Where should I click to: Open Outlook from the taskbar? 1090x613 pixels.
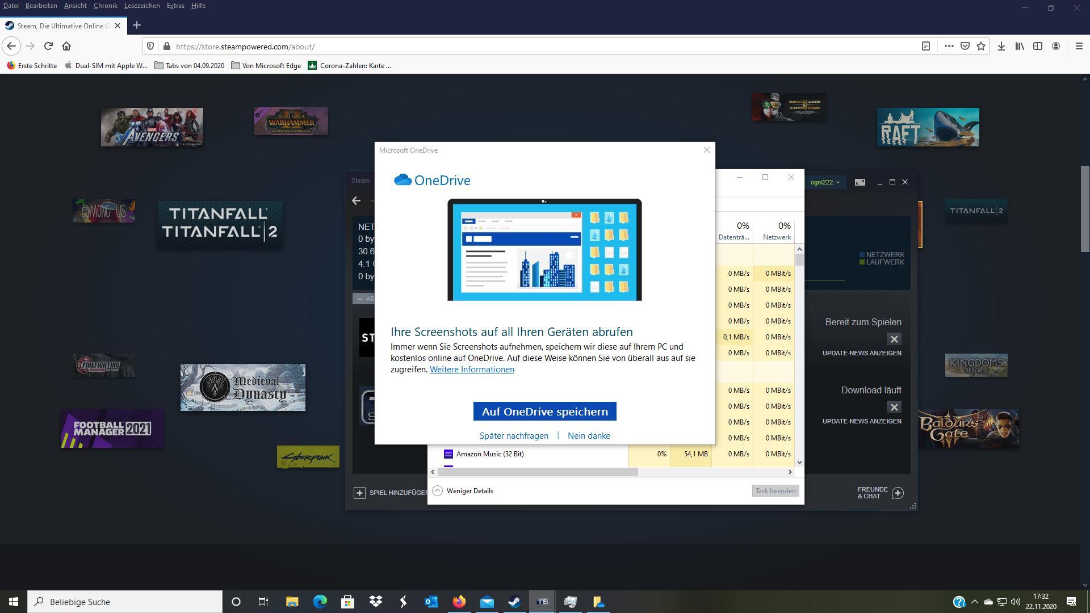click(x=431, y=602)
